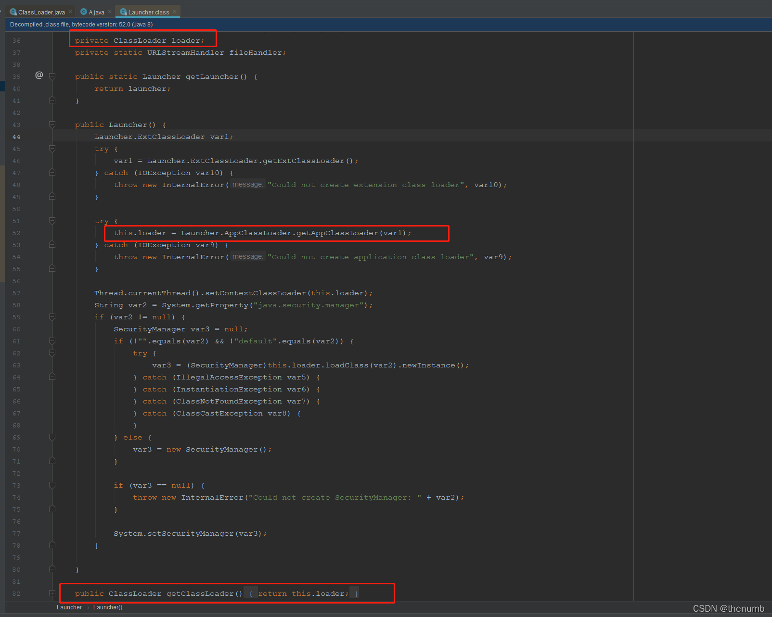Open the Launcher() breadcrumb at the bottom
This screenshot has width=772, height=617.
coord(108,607)
